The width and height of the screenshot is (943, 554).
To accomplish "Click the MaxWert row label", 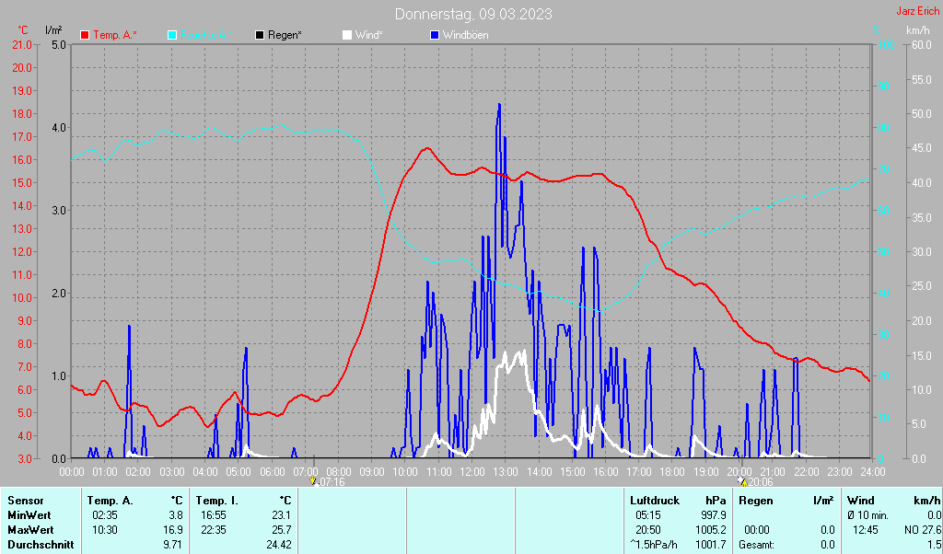I will 30,531.
